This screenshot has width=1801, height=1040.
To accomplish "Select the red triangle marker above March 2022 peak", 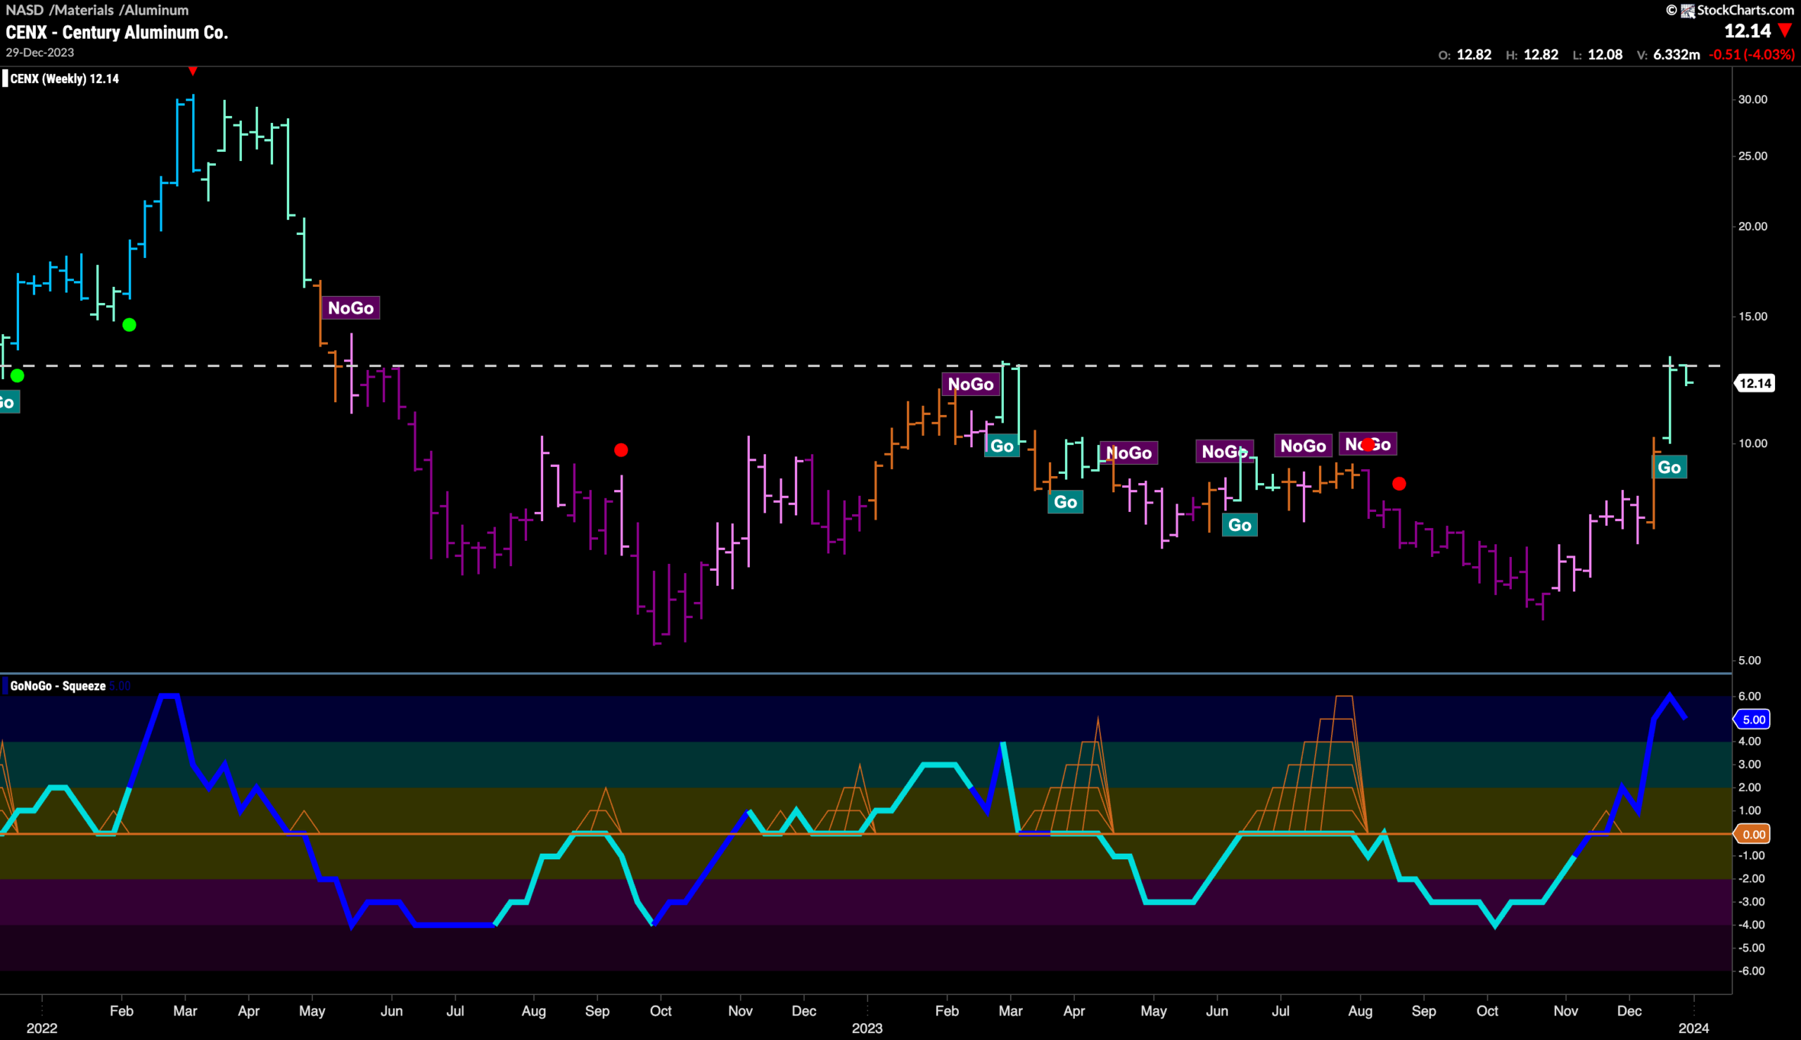I will click(x=193, y=71).
